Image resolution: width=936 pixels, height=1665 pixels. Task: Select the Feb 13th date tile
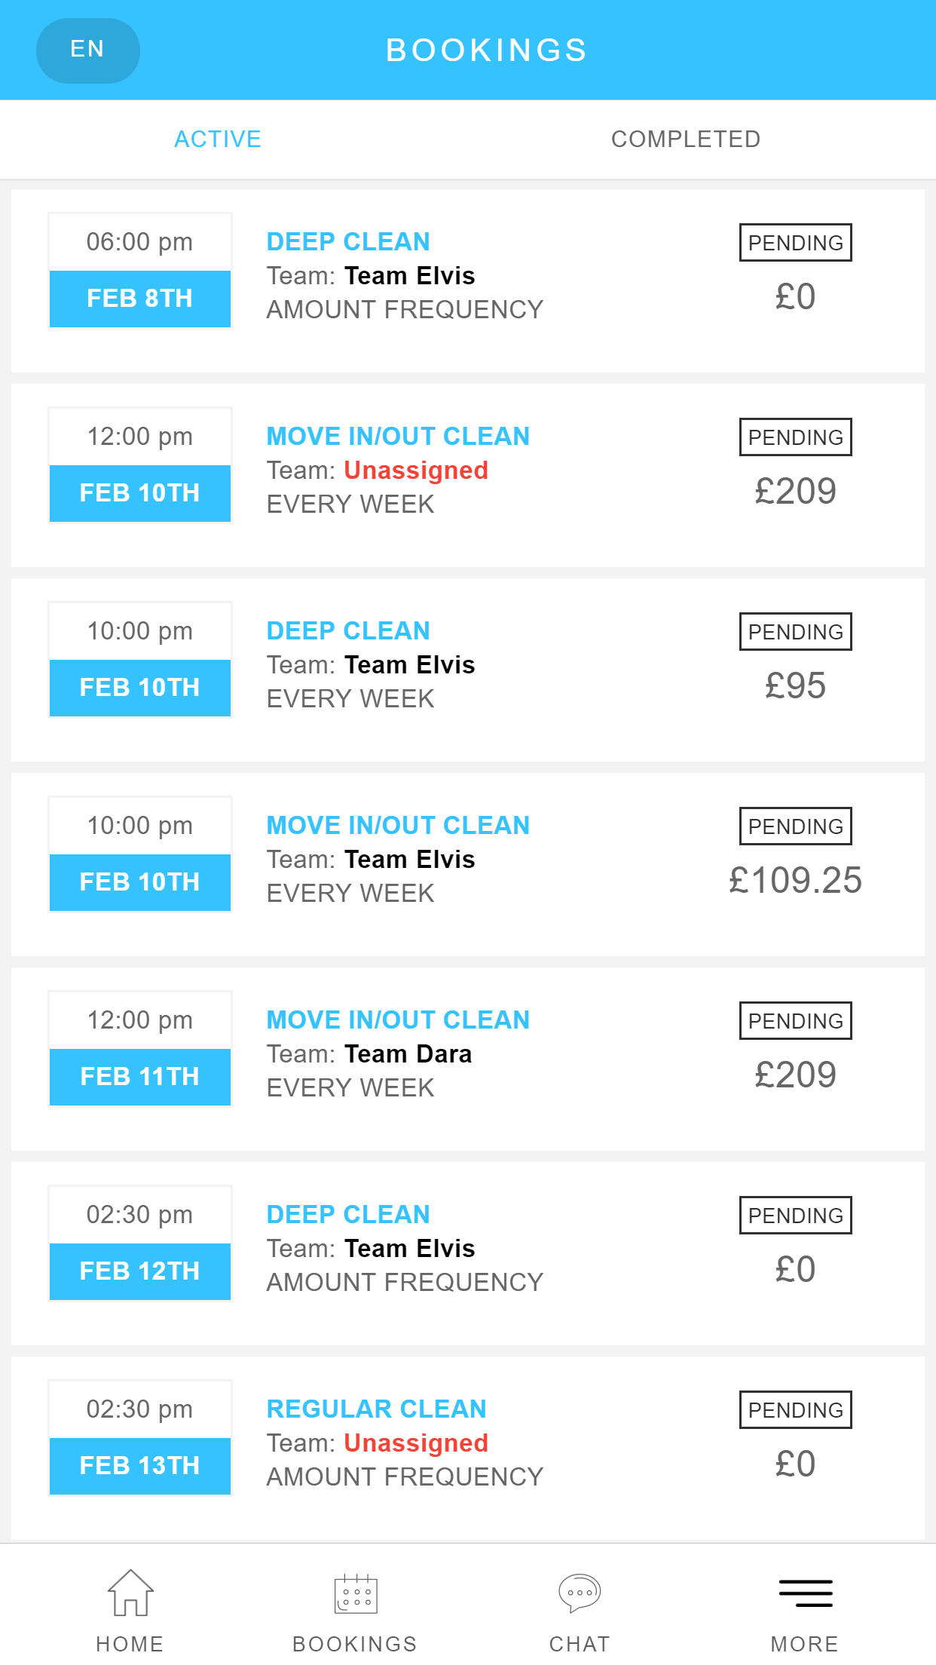click(x=140, y=1466)
